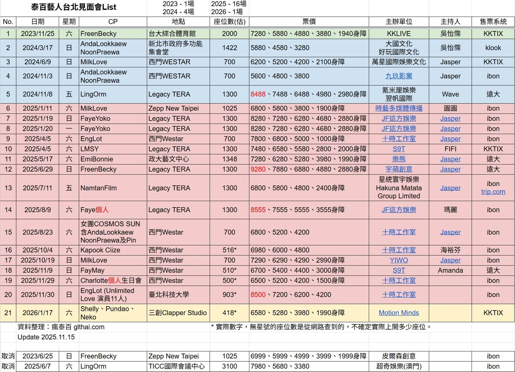
Task: Open 十時工作室 link in Kapook Ciize row
Action: pyautogui.click(x=399, y=250)
